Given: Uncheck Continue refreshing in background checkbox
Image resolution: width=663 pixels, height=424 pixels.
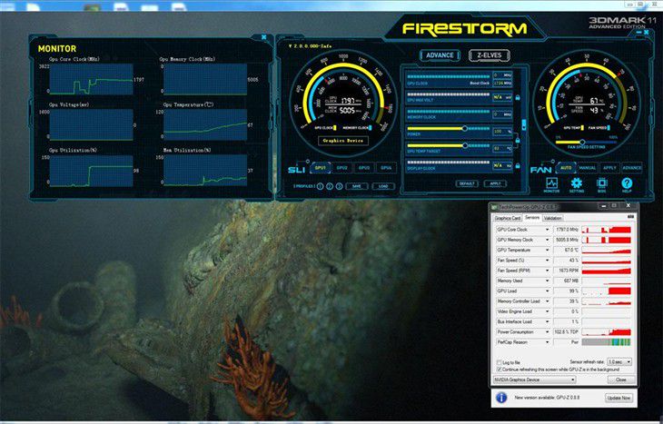Looking at the screenshot, I should 500,370.
